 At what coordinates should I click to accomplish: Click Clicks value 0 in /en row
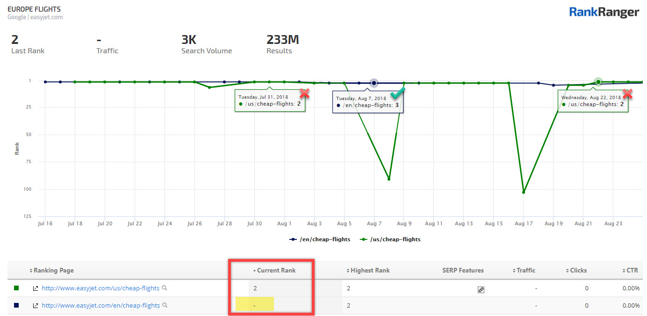587,306
